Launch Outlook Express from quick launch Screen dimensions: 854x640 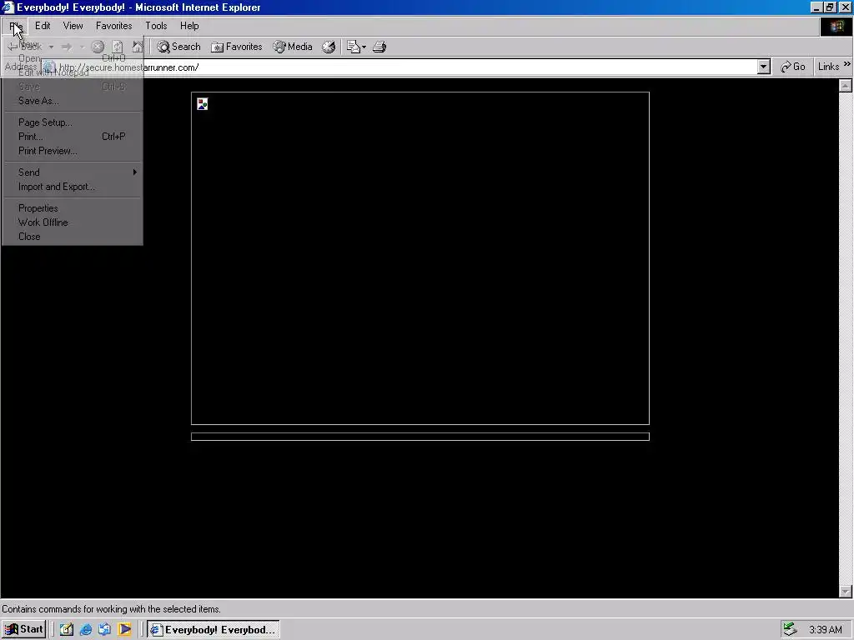tap(104, 630)
